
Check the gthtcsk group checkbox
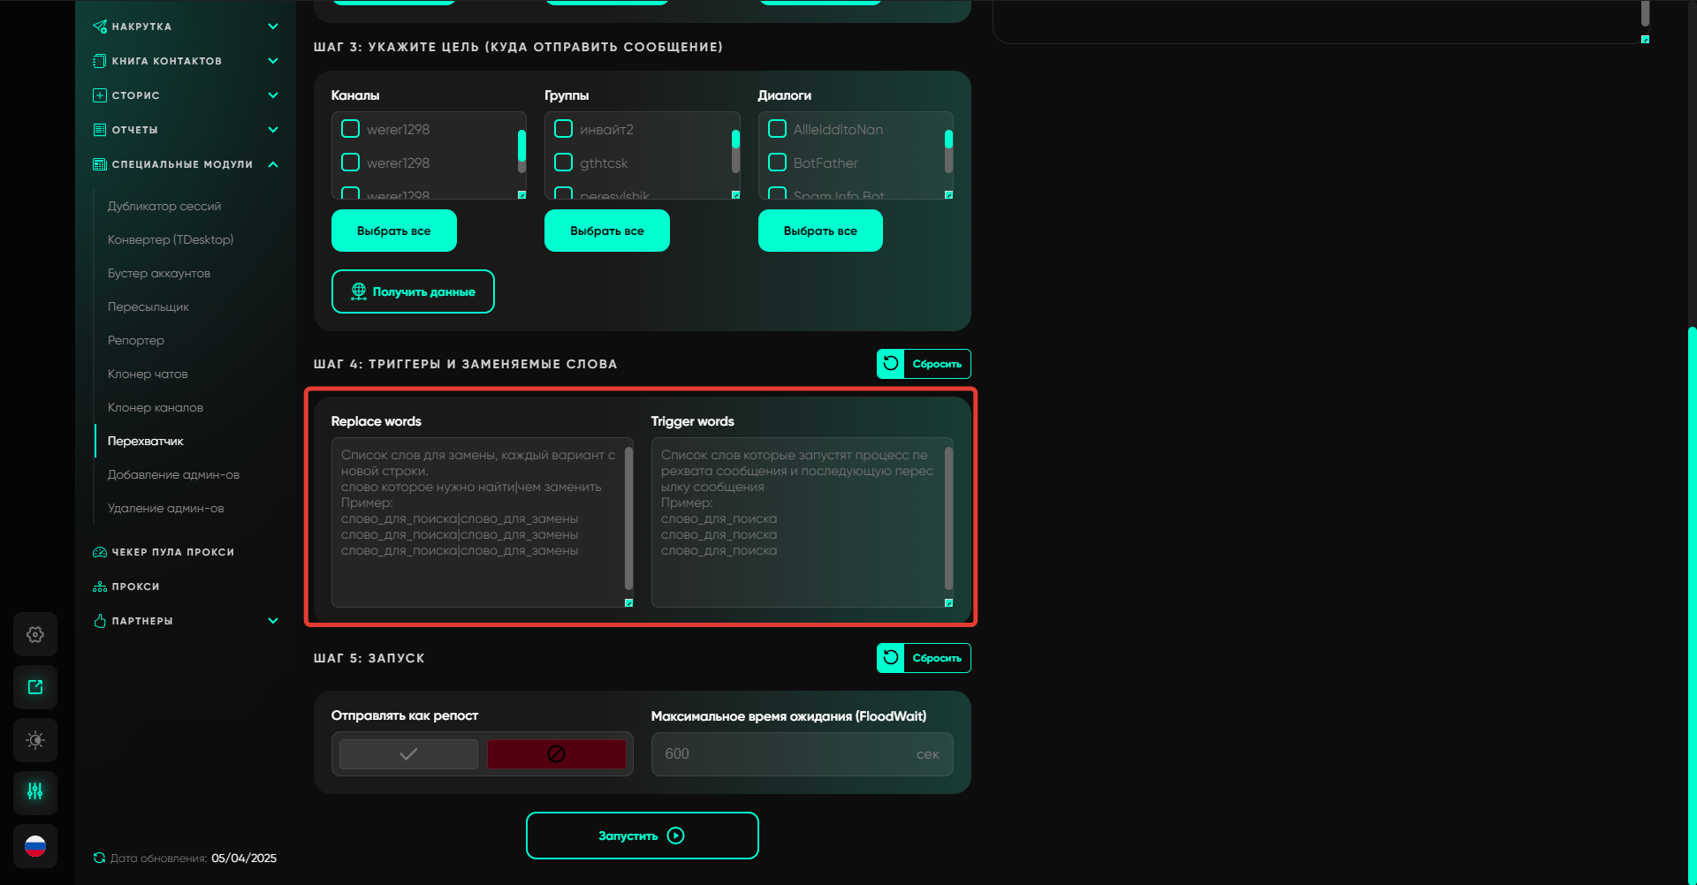pyautogui.click(x=564, y=163)
